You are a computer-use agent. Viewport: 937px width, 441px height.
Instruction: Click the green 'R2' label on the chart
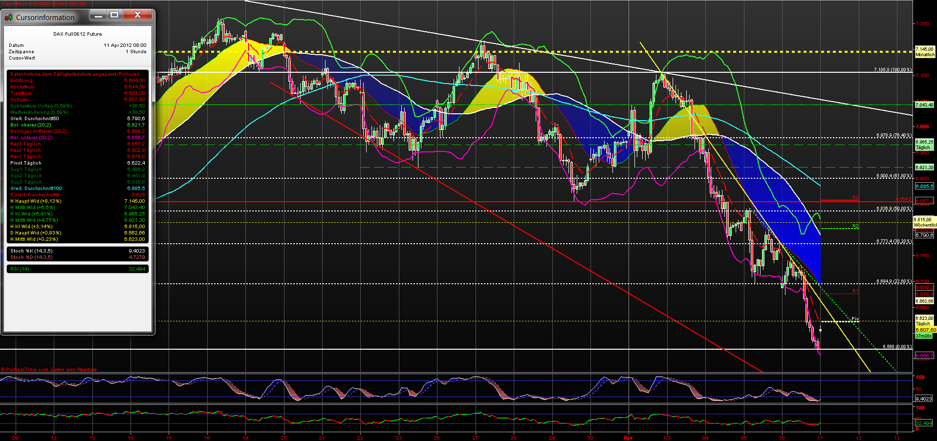pyautogui.click(x=855, y=226)
